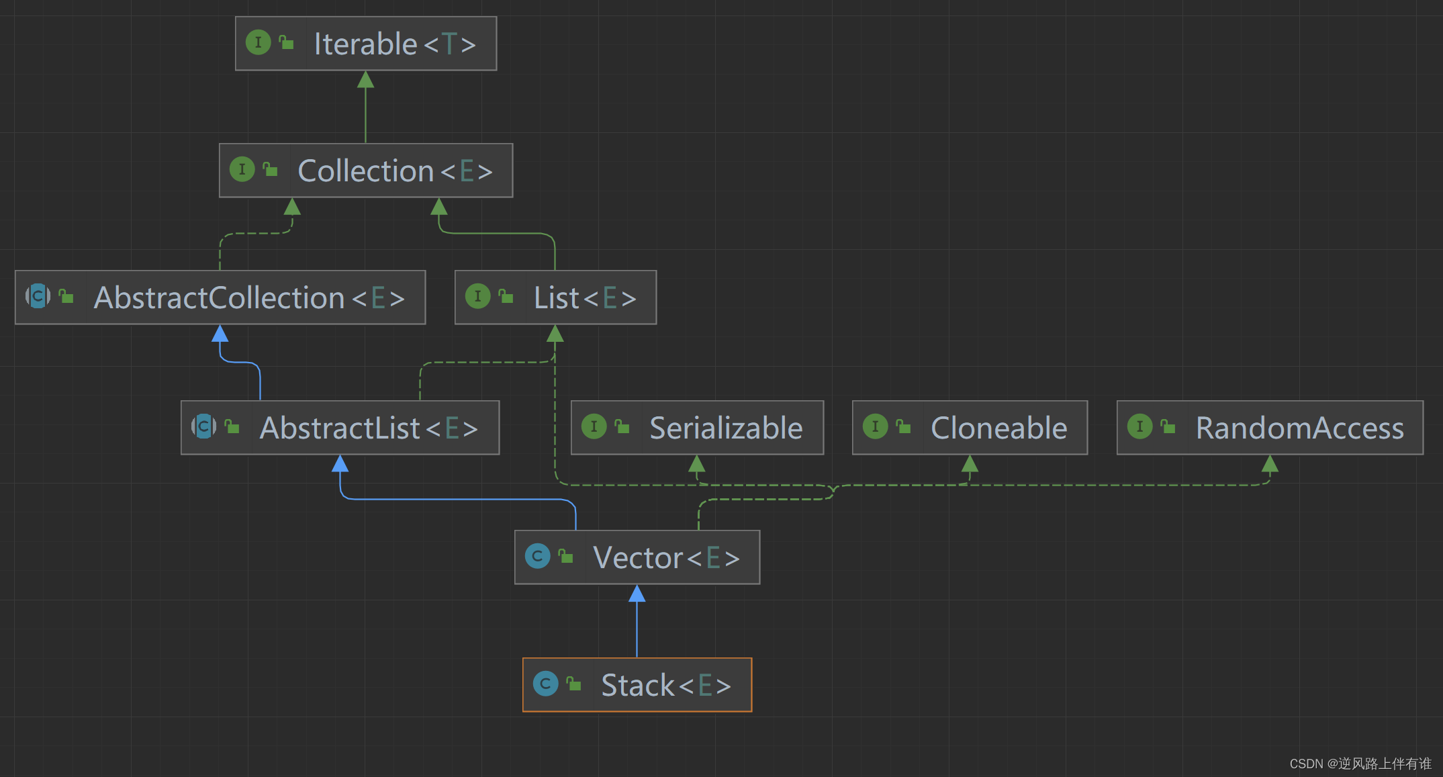
Task: Select the Collection<E> diagram node
Action: [x=395, y=171]
